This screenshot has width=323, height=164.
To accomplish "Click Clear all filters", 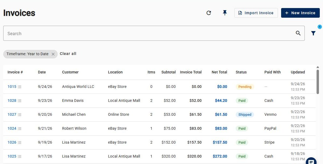I will click(x=68, y=54).
